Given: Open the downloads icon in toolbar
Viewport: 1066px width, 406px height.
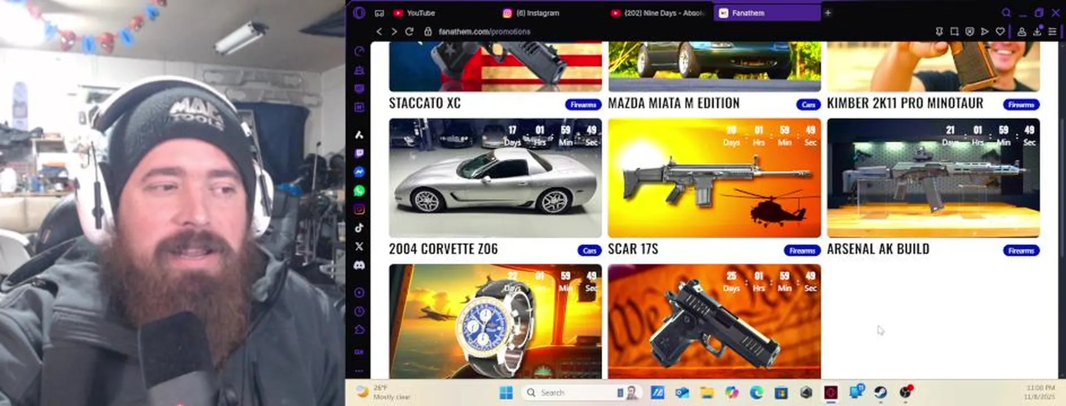Looking at the screenshot, I should click(1037, 32).
